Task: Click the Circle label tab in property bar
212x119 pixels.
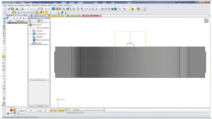Action: click(x=22, y=114)
